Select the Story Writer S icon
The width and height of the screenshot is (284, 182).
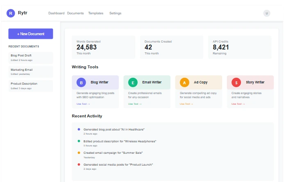point(236,83)
